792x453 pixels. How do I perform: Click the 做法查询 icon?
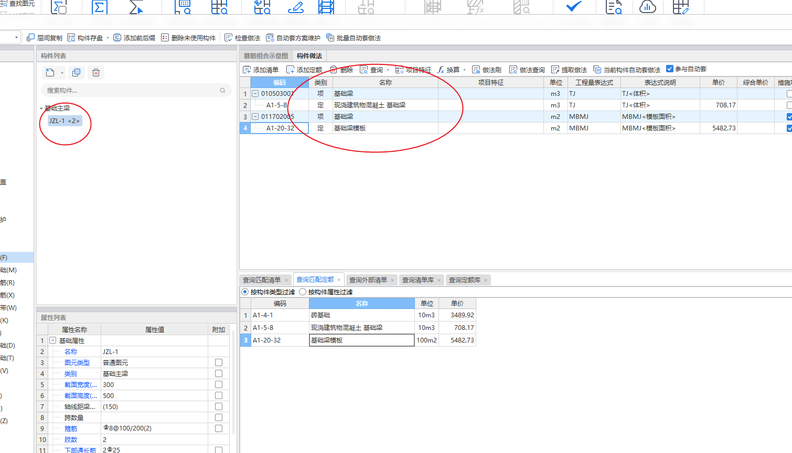(x=513, y=70)
